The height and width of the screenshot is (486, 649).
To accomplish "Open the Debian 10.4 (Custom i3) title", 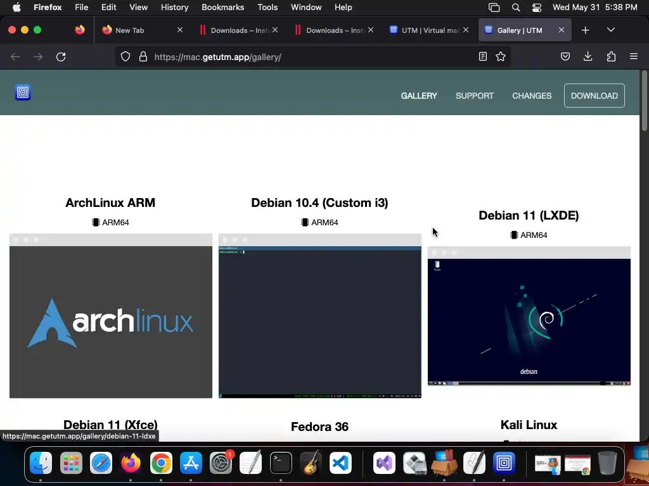I will 319,202.
